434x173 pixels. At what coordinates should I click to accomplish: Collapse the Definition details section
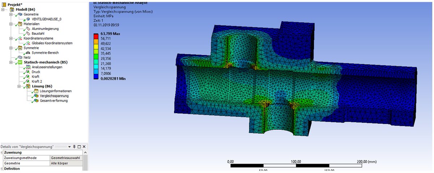click(x=2, y=169)
